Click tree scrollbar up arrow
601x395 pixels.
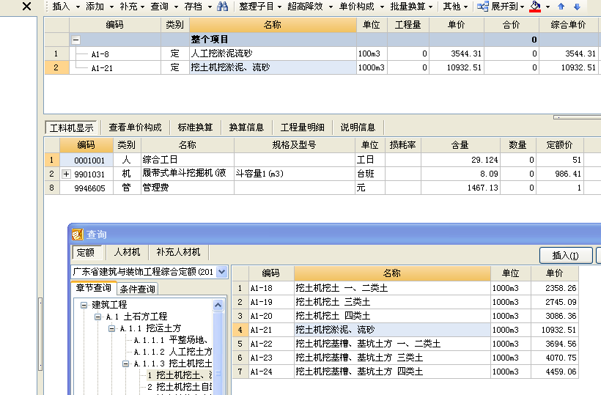[218, 306]
